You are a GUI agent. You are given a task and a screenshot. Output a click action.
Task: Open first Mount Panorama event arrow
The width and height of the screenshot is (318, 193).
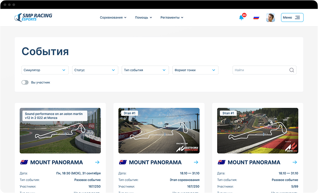(97, 162)
